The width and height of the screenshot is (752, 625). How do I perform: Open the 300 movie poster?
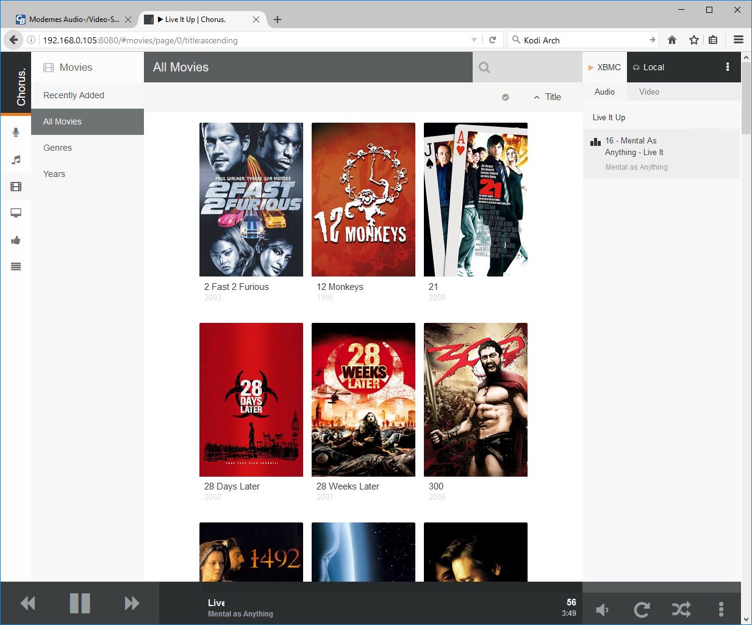tap(476, 400)
